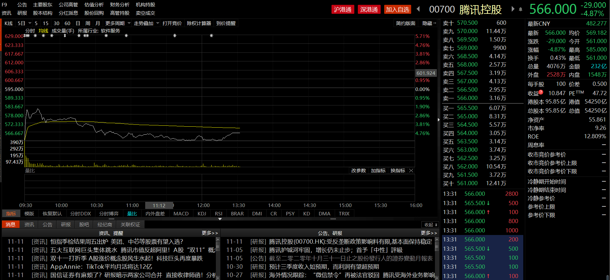Toggle the 均线 average line legend
Image resolution: width=610 pixels, height=280 pixels.
(x=43, y=31)
